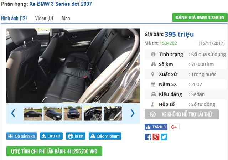228x160 pixels.
Task: Click the Google Plus share icon
Action: [x=156, y=137]
